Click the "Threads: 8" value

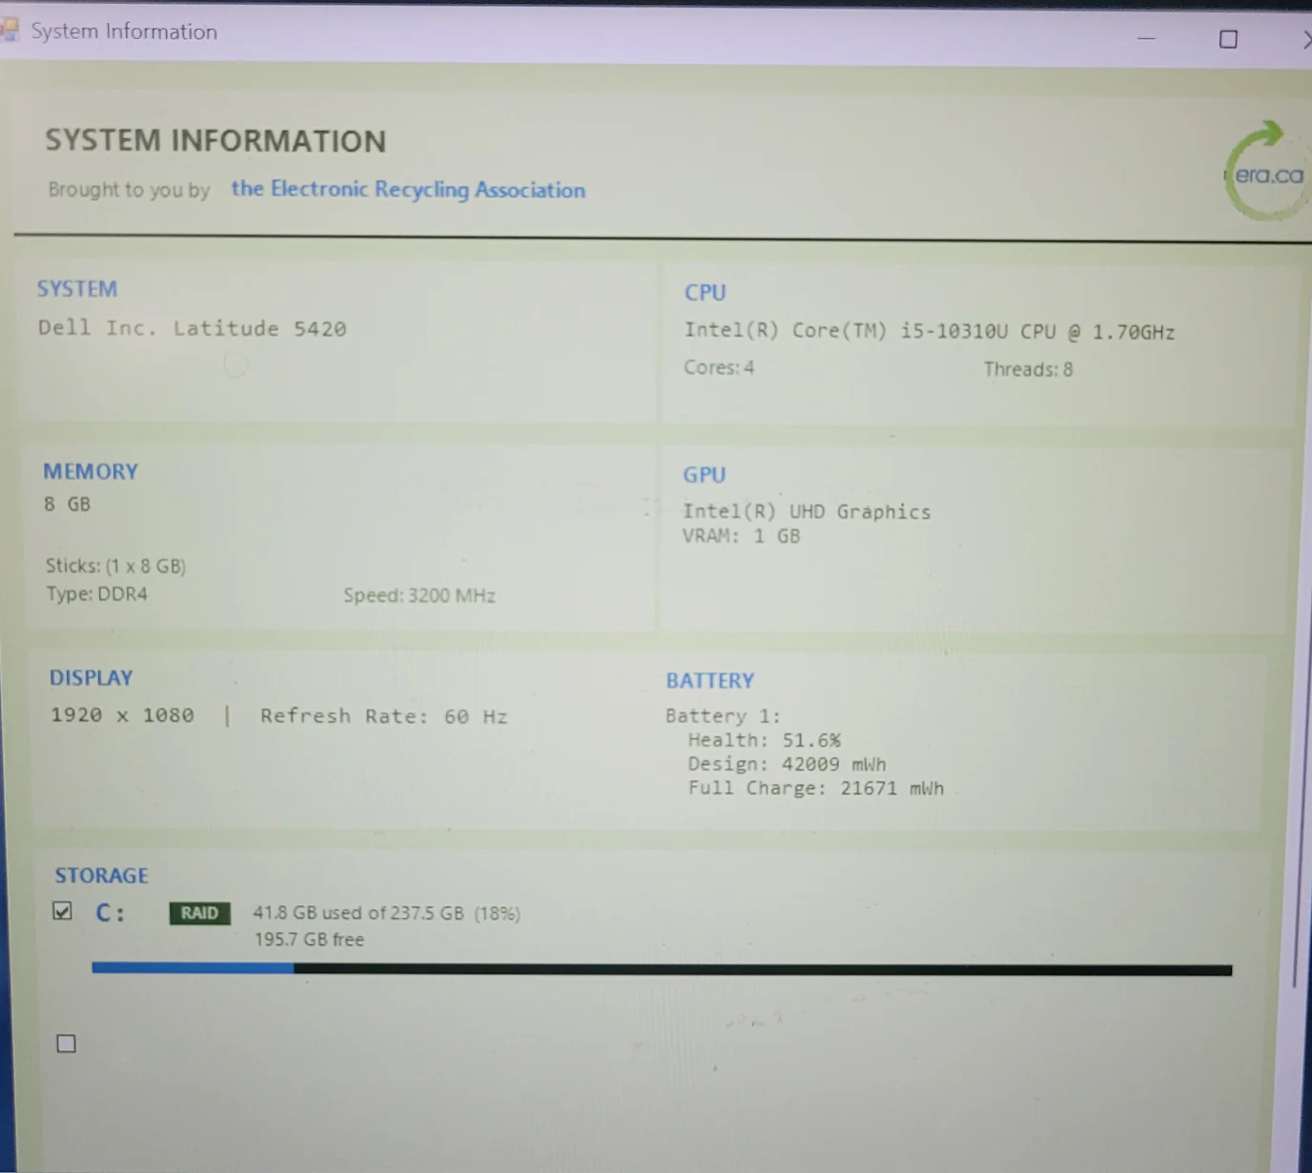pyautogui.click(x=1028, y=369)
